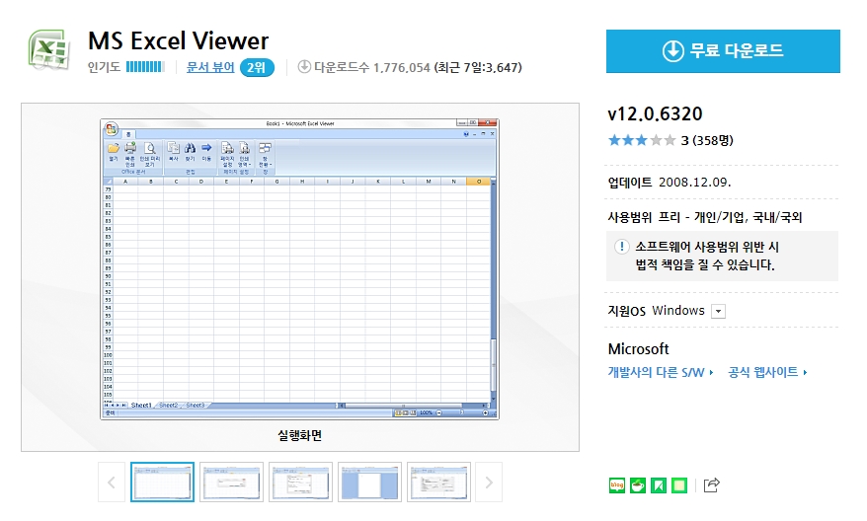The height and width of the screenshot is (521, 867).
Task: Click the green Excel logo icon
Action: point(49,49)
